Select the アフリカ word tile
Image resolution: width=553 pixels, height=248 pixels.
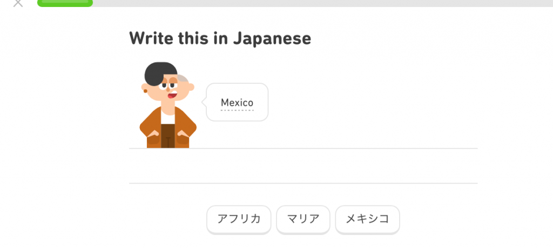click(239, 219)
